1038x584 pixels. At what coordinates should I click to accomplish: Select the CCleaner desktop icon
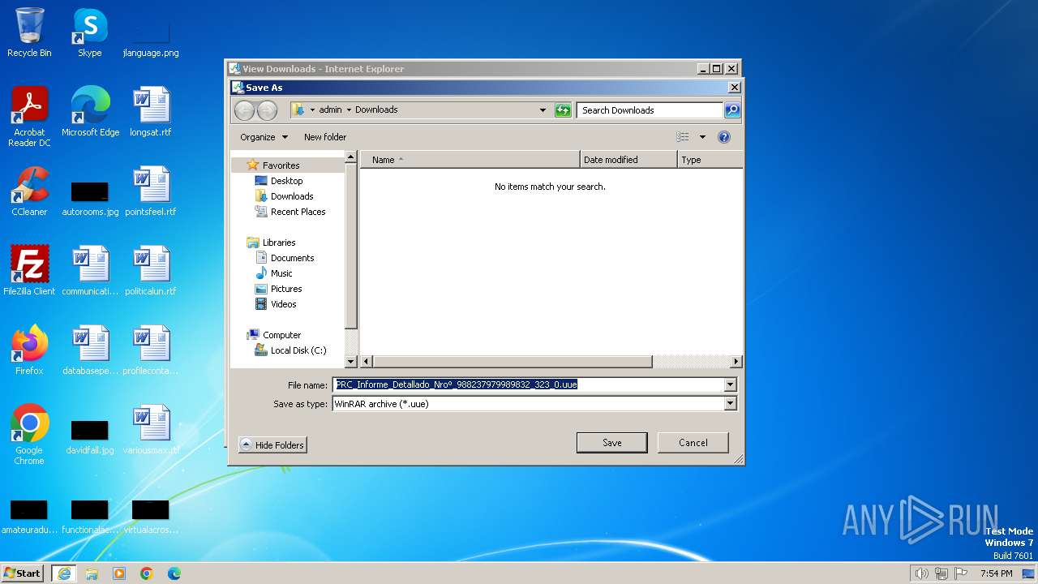29,192
